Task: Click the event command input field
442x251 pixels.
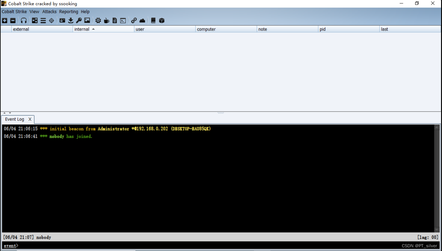Action: click(x=221, y=245)
